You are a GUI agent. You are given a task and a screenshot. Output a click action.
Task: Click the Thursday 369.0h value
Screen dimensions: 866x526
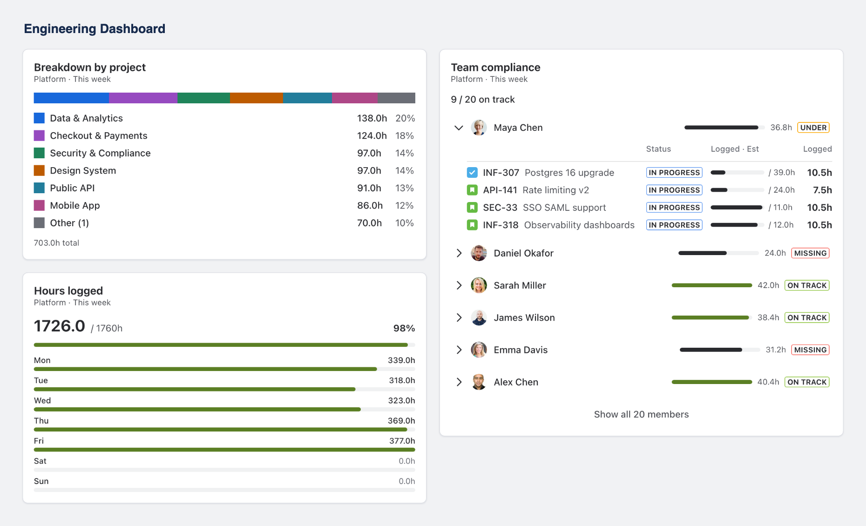(401, 421)
